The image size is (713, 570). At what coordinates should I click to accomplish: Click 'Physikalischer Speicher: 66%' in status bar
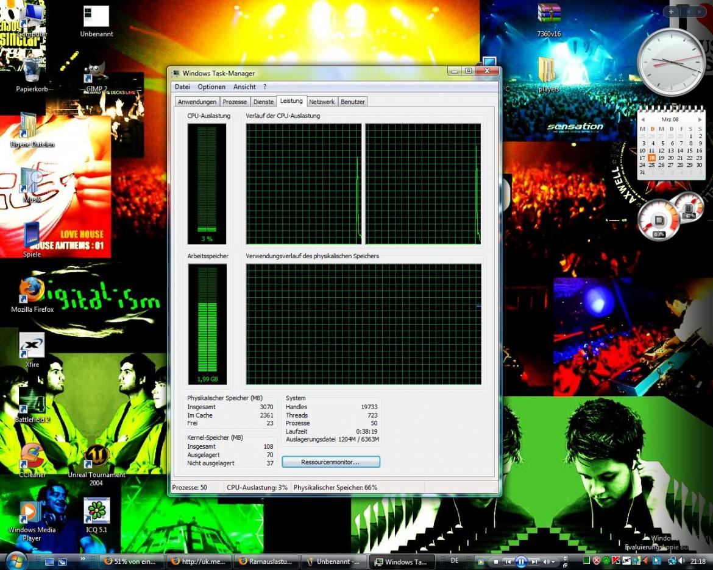(335, 487)
